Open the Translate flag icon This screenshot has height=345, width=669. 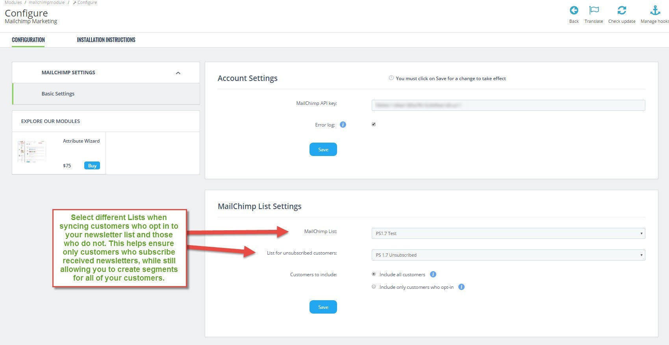click(x=594, y=10)
